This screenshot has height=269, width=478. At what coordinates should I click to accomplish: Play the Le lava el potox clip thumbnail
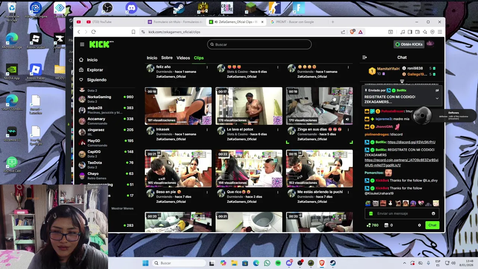[249, 106]
